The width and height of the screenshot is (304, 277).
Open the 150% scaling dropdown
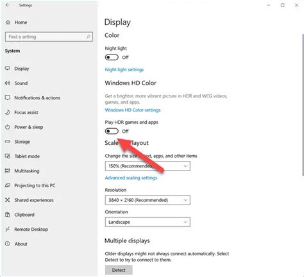tap(148, 166)
